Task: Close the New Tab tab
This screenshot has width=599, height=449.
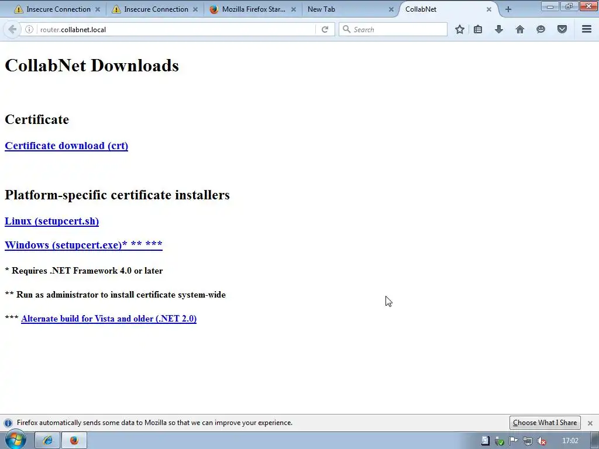Action: point(391,9)
